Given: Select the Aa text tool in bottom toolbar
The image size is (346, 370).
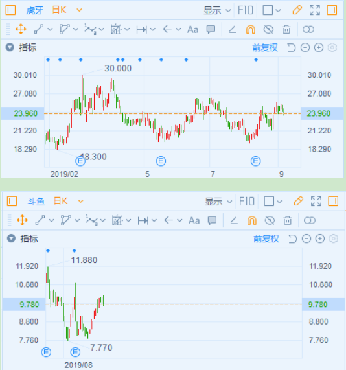Looking at the screenshot, I should [194, 220].
